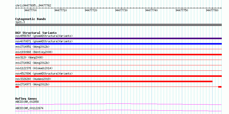
Task: Select the DGV Structural Variants track title
Action: click(36, 33)
